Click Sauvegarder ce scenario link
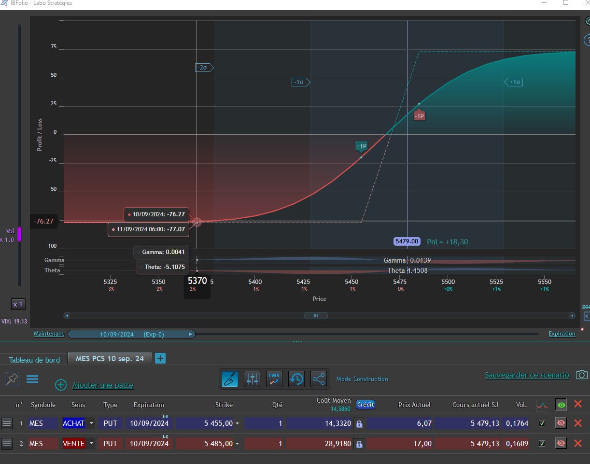Viewport: 590px width, 464px height. pos(527,375)
